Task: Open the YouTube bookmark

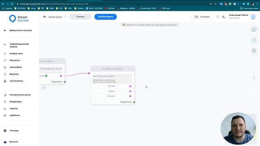Action: [110, 8]
